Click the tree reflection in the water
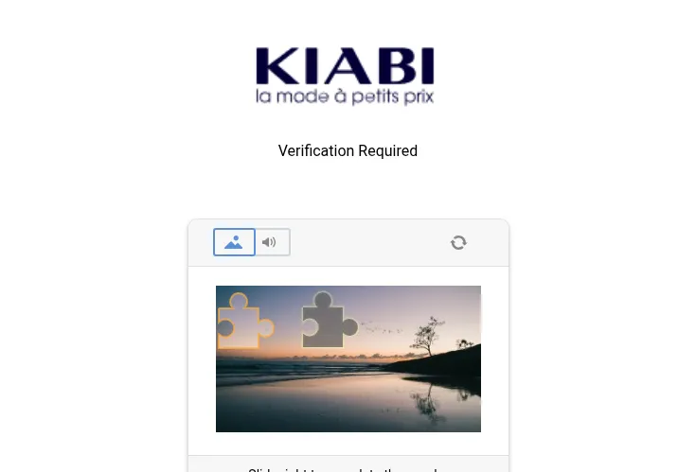Viewport: 696px width, 472px height. (x=427, y=402)
